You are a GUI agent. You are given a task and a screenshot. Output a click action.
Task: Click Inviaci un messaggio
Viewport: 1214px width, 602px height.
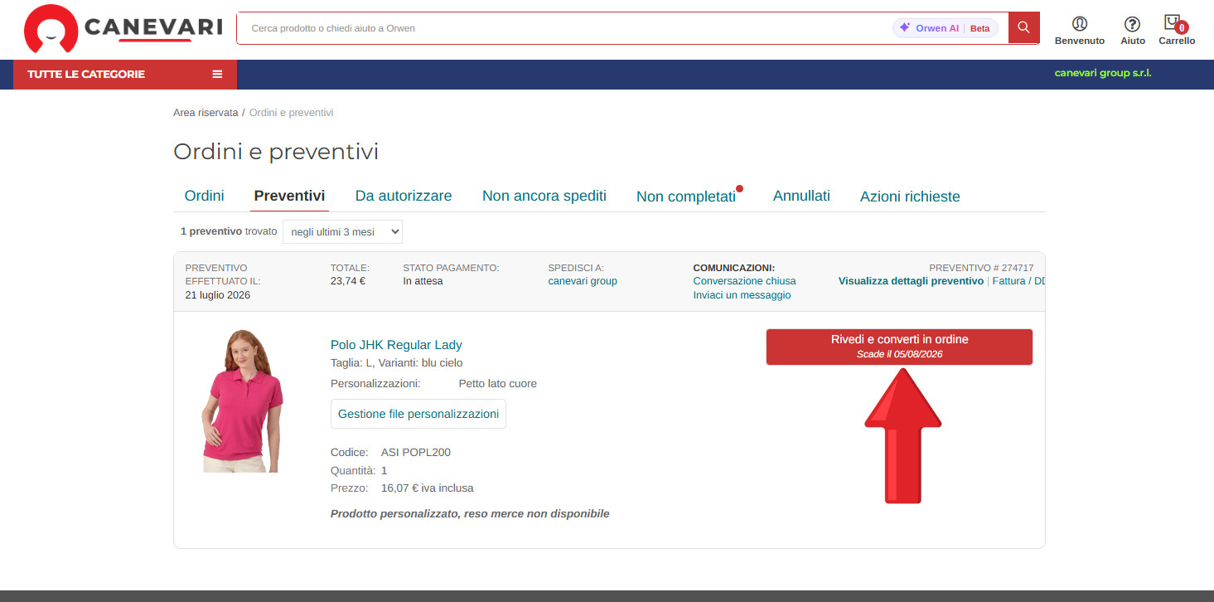742,295
